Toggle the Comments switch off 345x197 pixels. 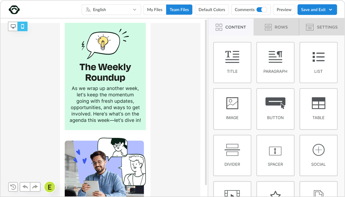(262, 10)
